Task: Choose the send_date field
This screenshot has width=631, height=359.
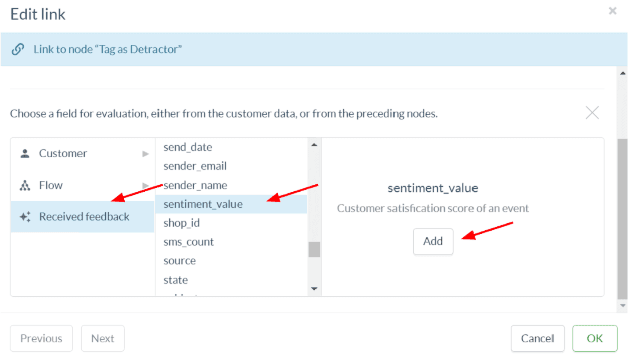Action: (188, 147)
